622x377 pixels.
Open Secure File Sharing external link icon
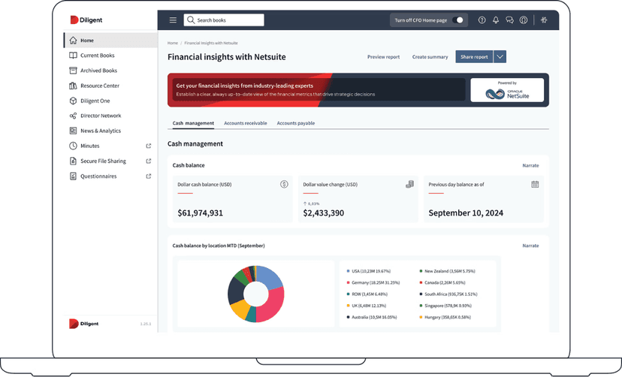coord(148,161)
